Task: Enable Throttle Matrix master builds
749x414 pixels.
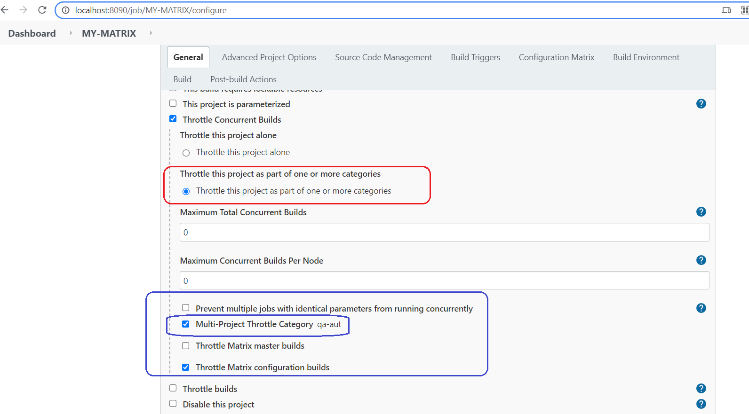Action: (186, 346)
